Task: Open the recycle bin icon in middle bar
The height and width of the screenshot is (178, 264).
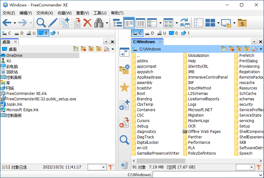Action: tap(124, 165)
